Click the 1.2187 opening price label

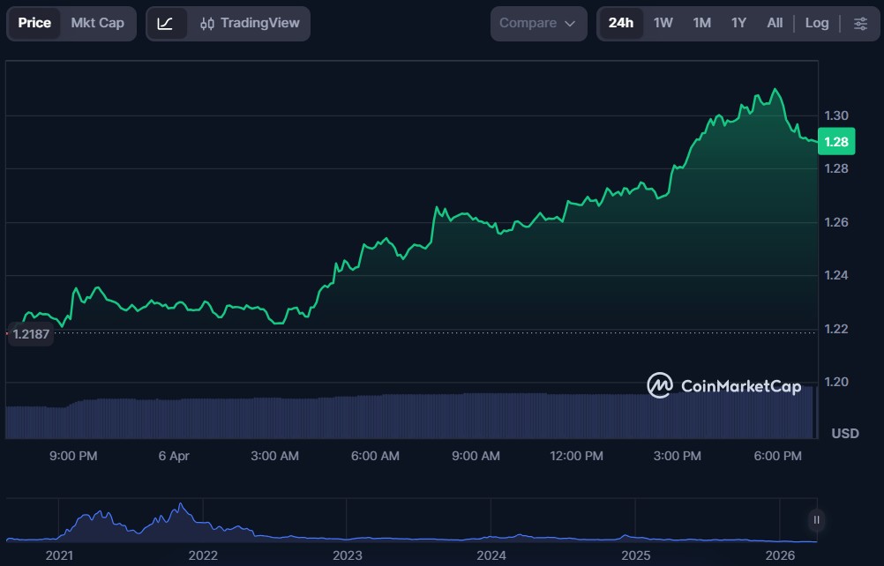coord(31,334)
